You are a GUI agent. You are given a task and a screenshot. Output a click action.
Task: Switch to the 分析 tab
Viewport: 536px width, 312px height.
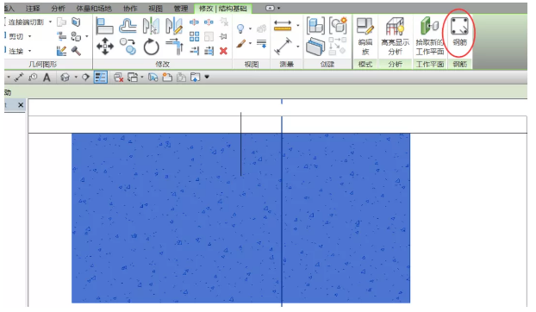[58, 9]
